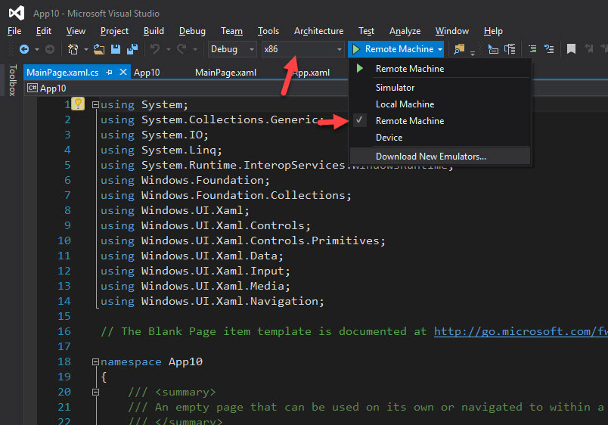Open the Help menu

(493, 31)
